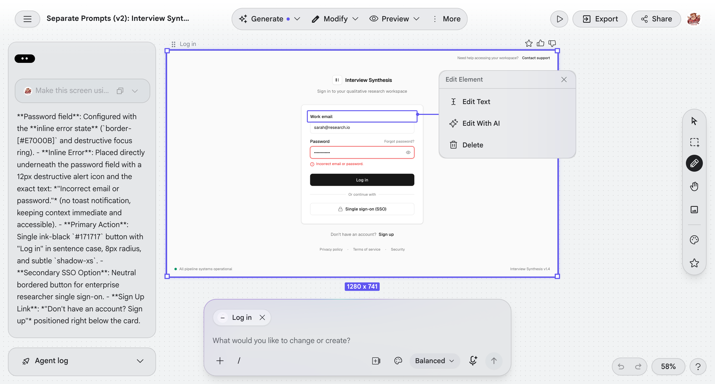715x384 pixels.
Task: Click the play run button
Action: click(x=559, y=19)
